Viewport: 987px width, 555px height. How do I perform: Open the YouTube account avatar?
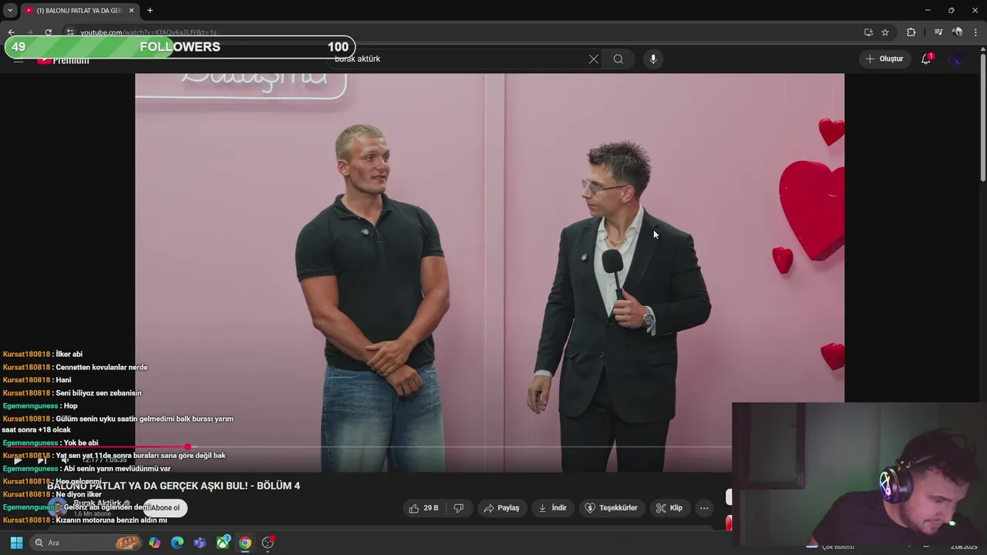(x=955, y=59)
